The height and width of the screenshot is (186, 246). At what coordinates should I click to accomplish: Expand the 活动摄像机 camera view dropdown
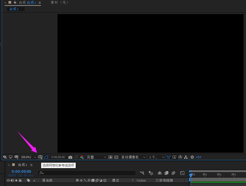[x=133, y=157]
